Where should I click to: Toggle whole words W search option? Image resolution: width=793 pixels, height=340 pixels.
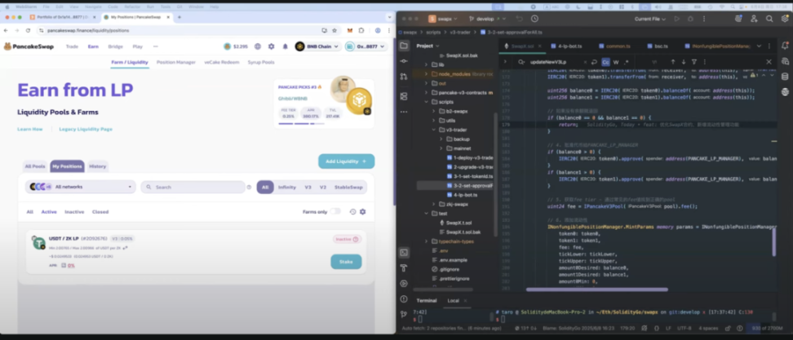(616, 62)
